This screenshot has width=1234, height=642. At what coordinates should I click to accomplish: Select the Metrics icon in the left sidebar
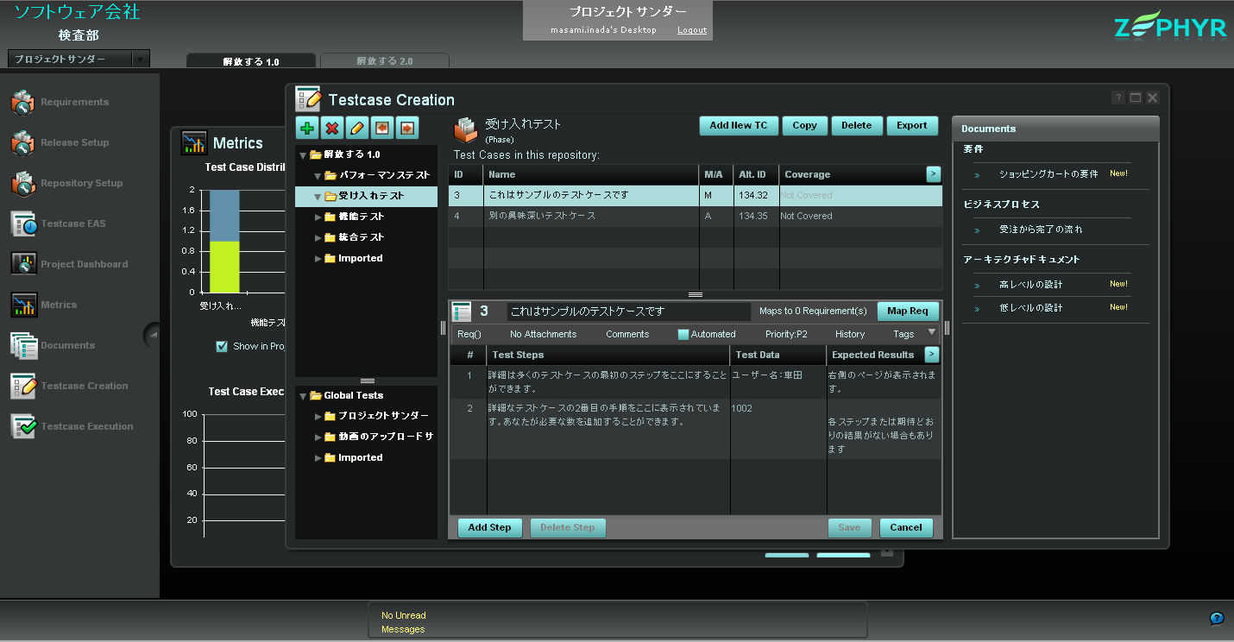point(23,305)
